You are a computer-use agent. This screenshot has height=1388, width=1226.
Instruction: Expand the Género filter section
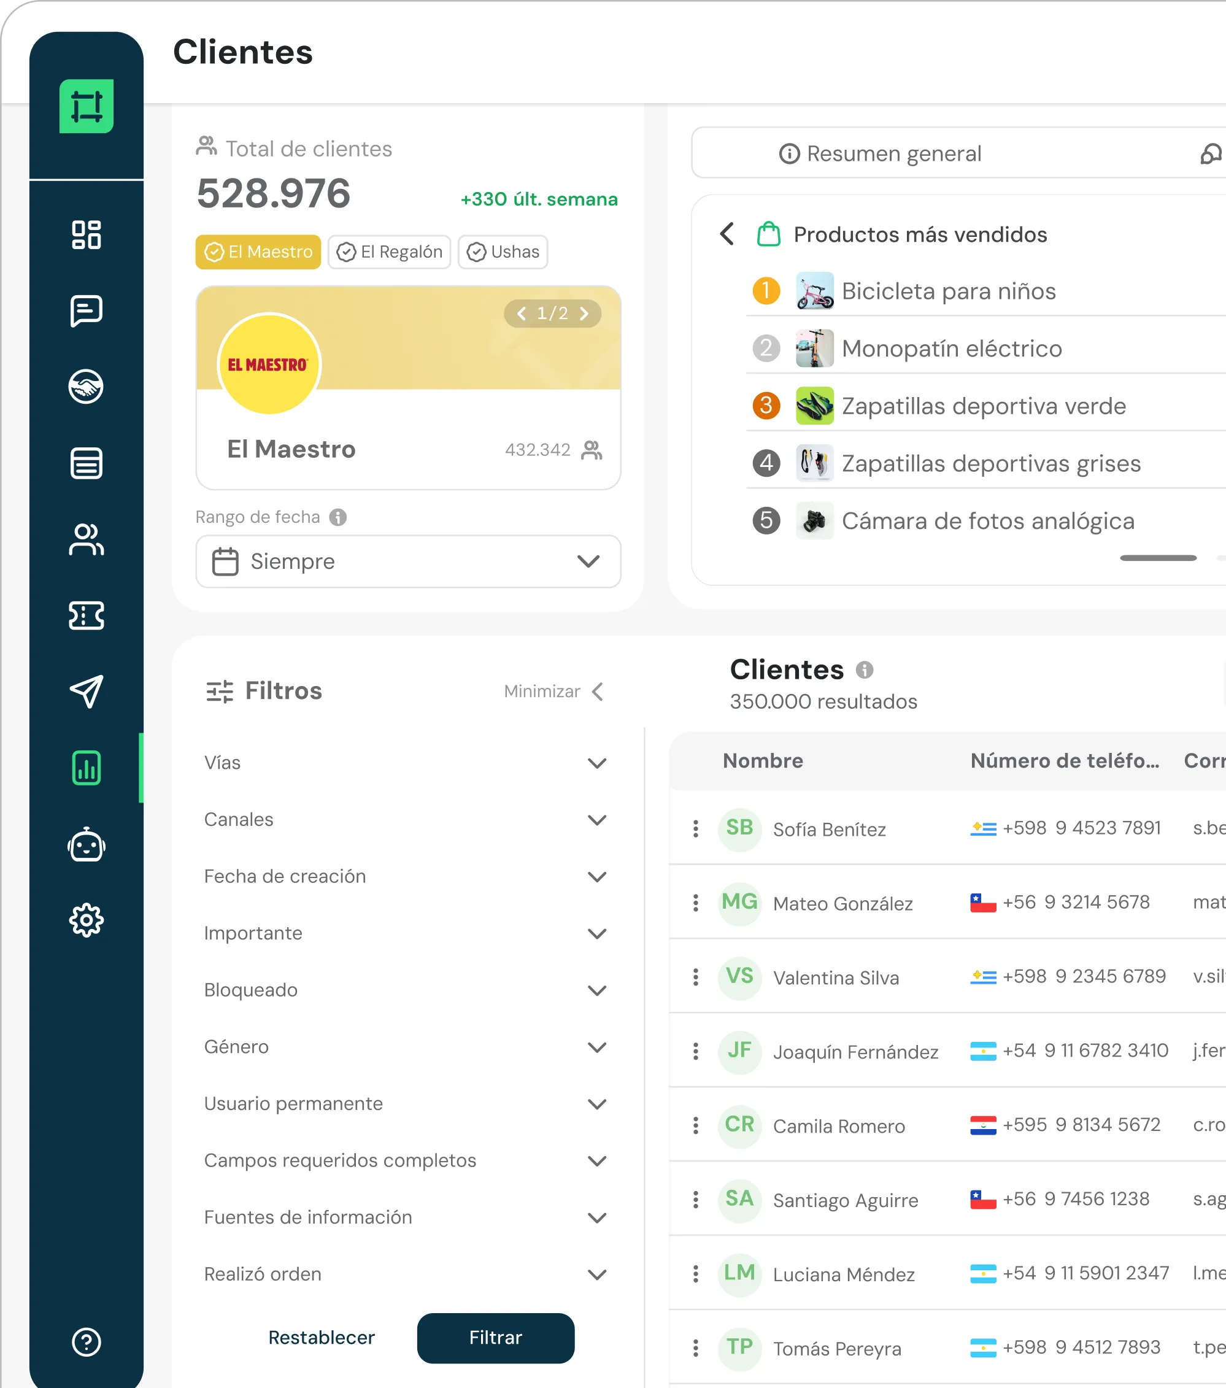point(406,1047)
